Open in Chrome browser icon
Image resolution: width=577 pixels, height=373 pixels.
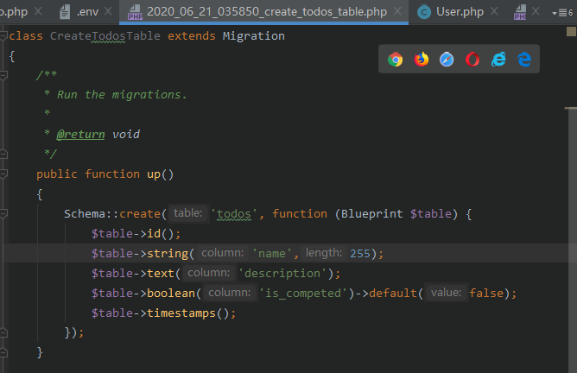click(396, 60)
